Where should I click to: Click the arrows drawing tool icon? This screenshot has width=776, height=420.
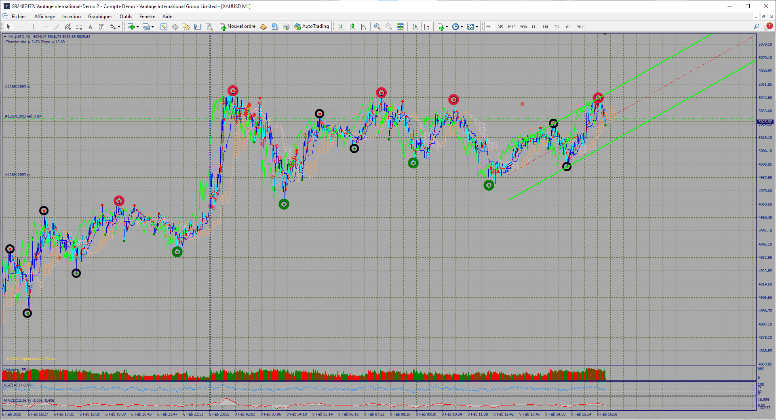pyautogui.click(x=113, y=27)
